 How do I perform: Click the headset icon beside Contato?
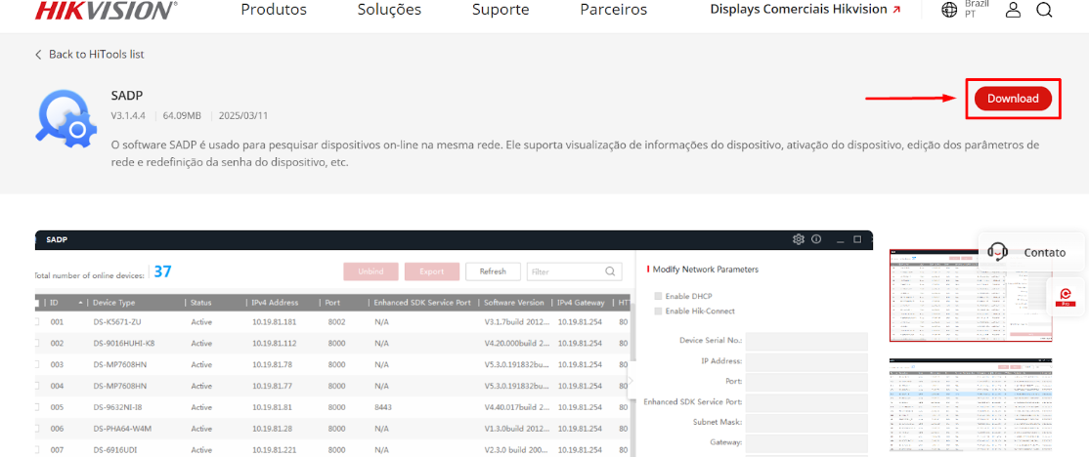[997, 252]
